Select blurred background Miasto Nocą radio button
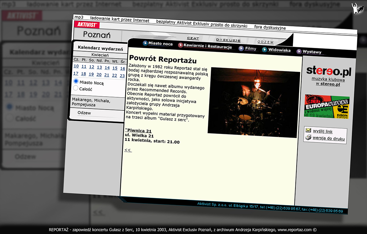 [10, 107]
